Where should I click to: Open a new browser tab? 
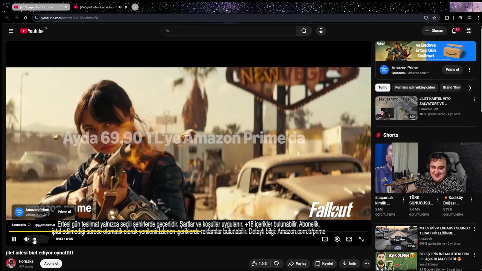(x=135, y=7)
